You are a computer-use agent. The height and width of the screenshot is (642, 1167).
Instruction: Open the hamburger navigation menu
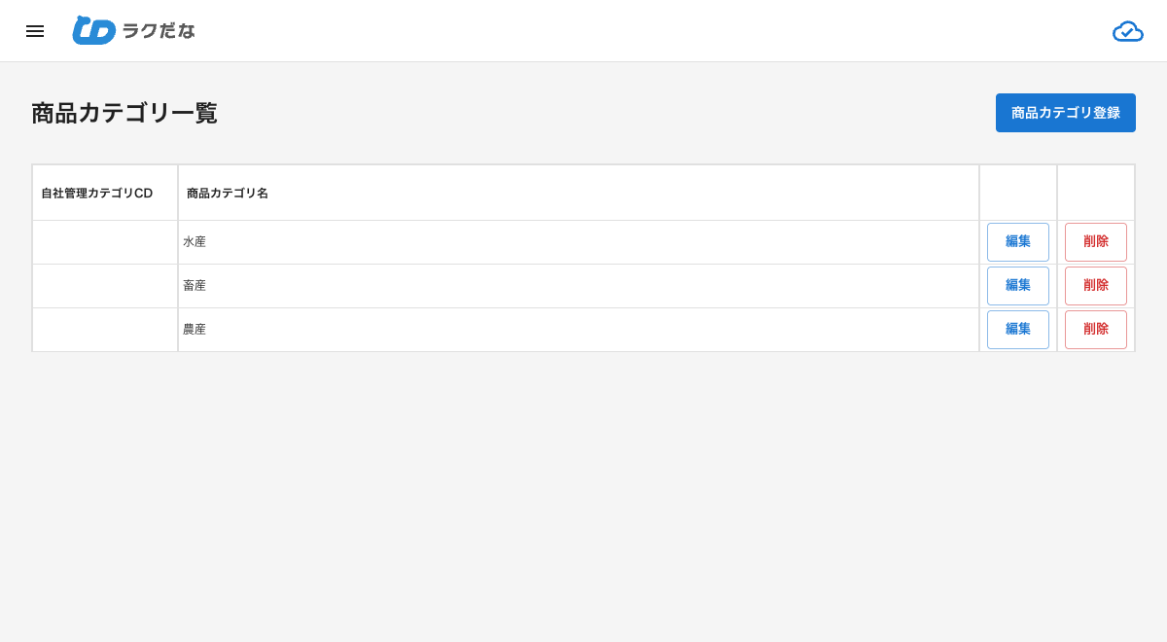[35, 31]
